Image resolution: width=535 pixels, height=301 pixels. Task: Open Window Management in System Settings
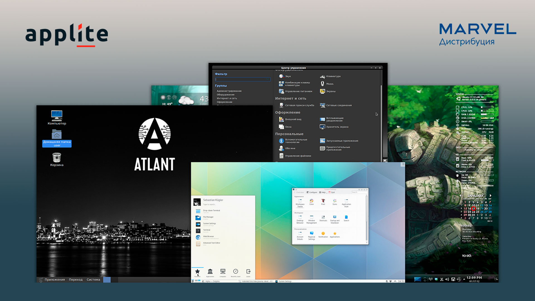pyautogui.click(x=312, y=219)
